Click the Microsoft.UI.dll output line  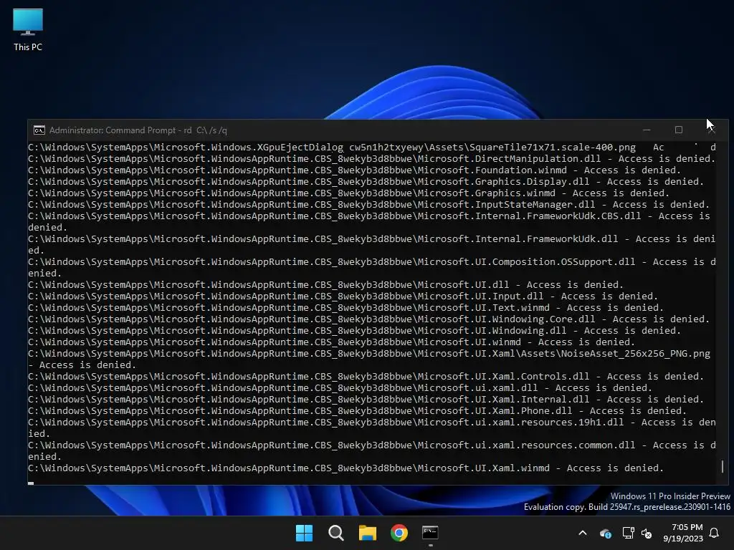[326, 285]
